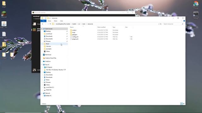Open the Calculus folder in sidebar
This screenshot has width=202, height=113.
[48, 46]
